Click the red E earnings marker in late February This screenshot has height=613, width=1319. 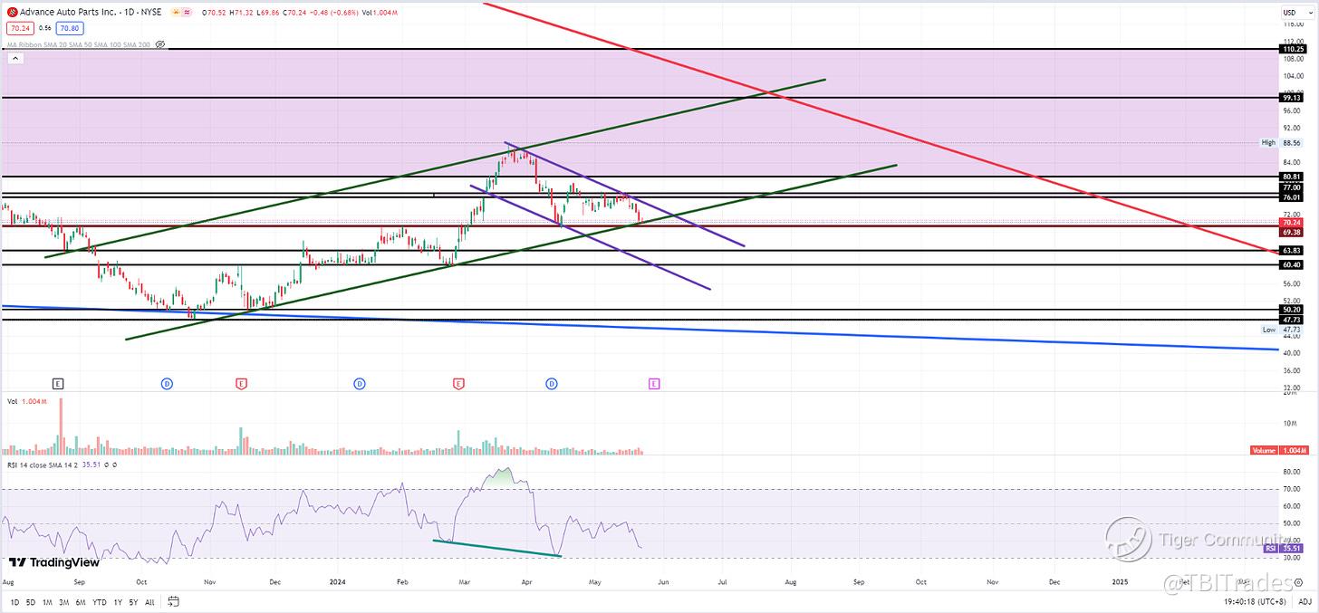[459, 384]
